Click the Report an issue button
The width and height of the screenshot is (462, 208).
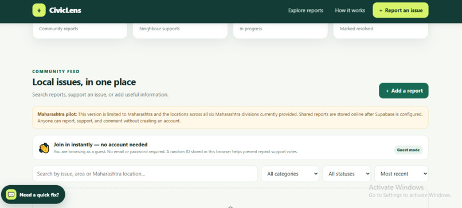tap(401, 10)
